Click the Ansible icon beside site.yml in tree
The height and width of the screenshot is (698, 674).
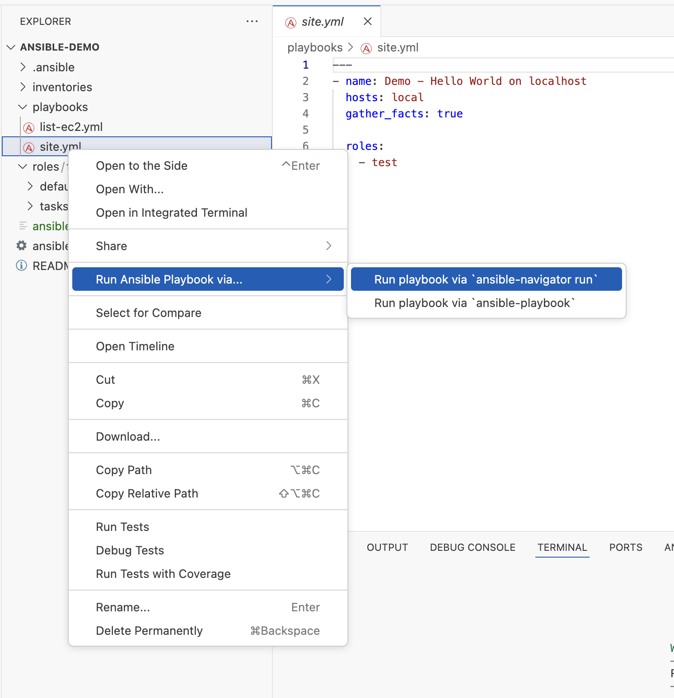click(x=29, y=148)
